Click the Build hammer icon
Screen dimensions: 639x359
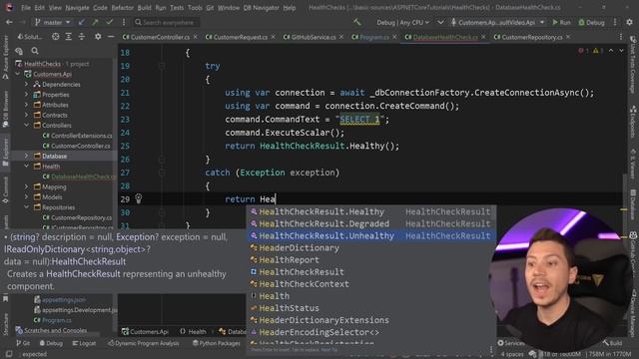pos(357,22)
